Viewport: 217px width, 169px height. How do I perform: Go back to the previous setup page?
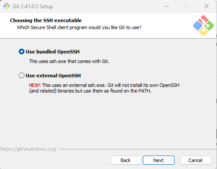click(126, 160)
